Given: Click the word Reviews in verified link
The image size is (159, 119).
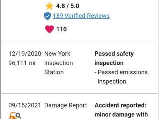Looking at the screenshot, I should 98,16.
